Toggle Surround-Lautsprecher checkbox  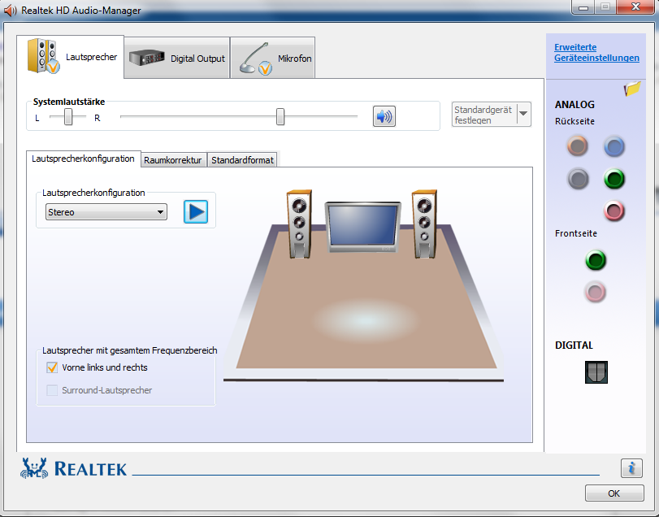(52, 390)
